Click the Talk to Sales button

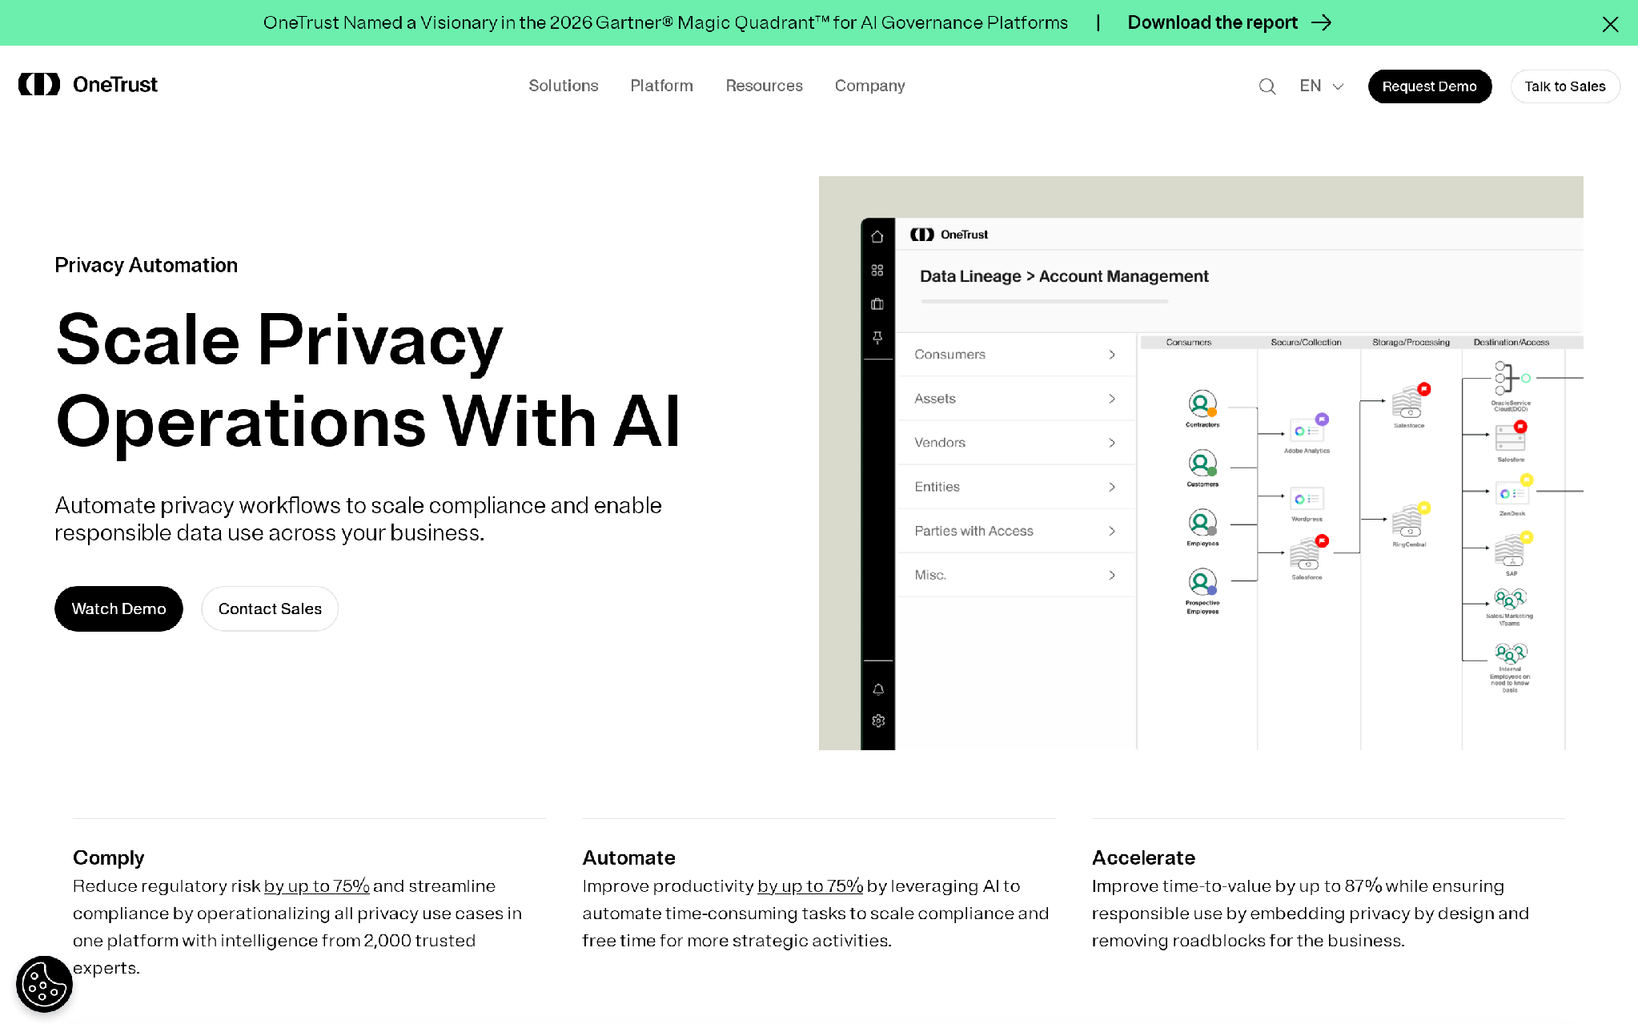click(1564, 86)
